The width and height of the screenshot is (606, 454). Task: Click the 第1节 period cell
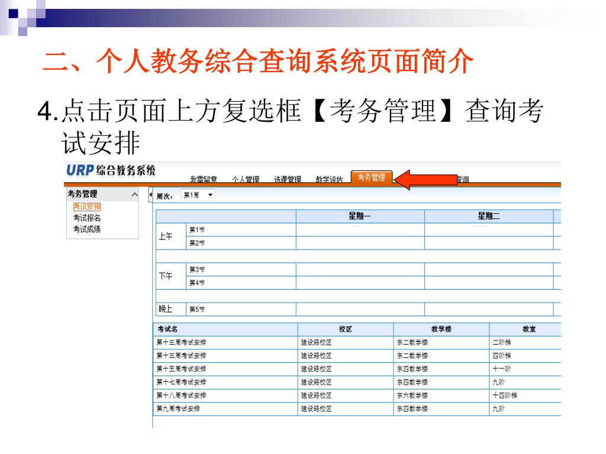point(241,230)
